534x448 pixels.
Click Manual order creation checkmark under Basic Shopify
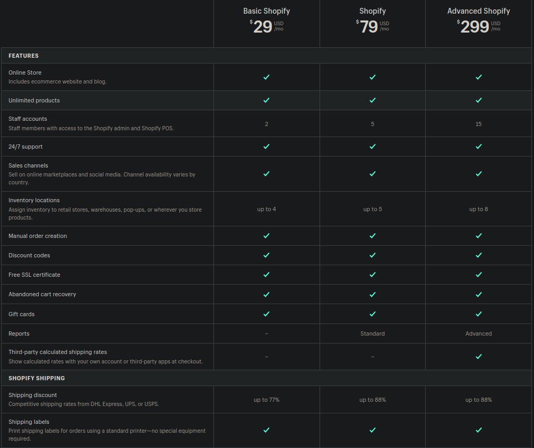(266, 236)
